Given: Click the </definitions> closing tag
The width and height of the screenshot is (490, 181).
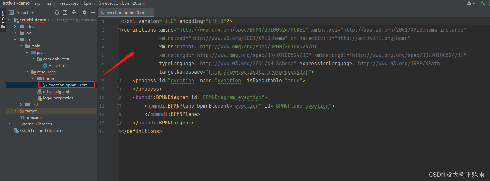Looking at the screenshot, I should click(x=141, y=131).
